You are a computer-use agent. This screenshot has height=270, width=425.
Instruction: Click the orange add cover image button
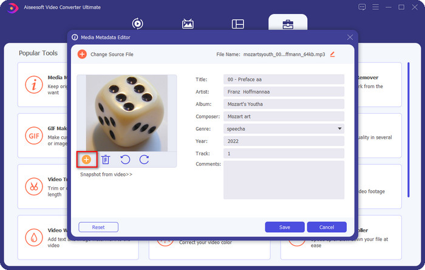point(86,159)
